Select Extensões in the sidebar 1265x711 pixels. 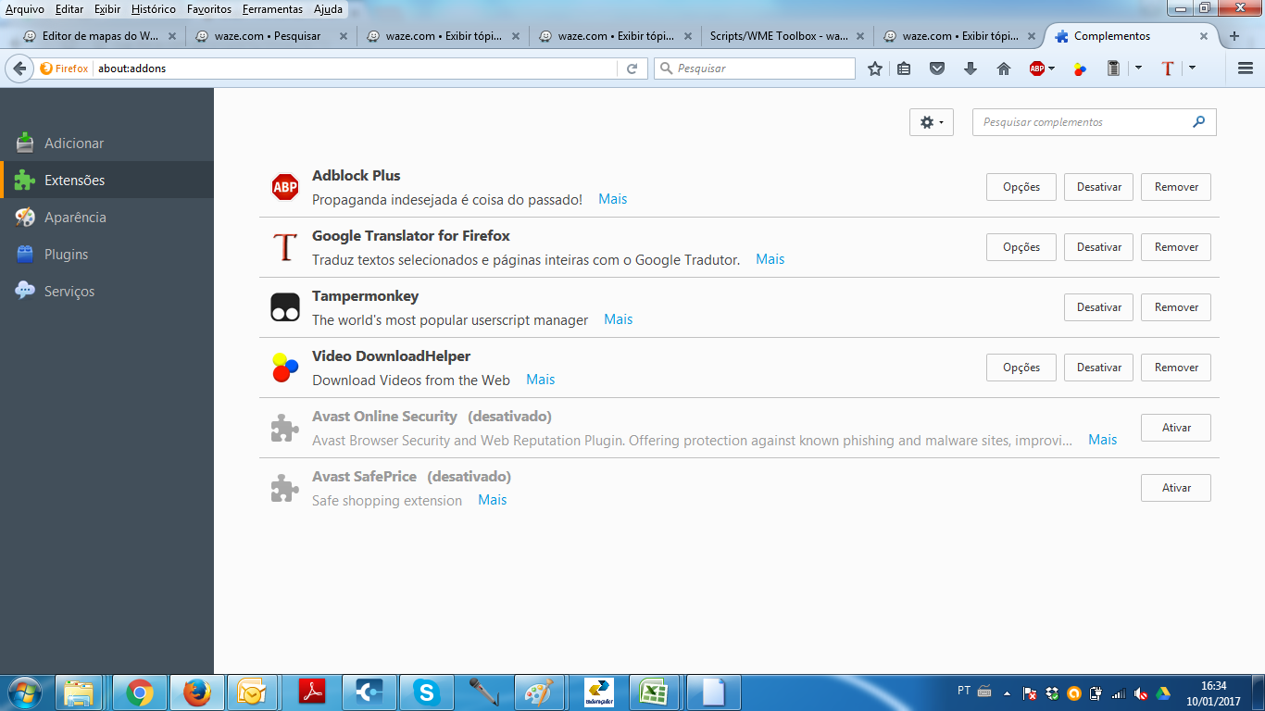(106, 181)
